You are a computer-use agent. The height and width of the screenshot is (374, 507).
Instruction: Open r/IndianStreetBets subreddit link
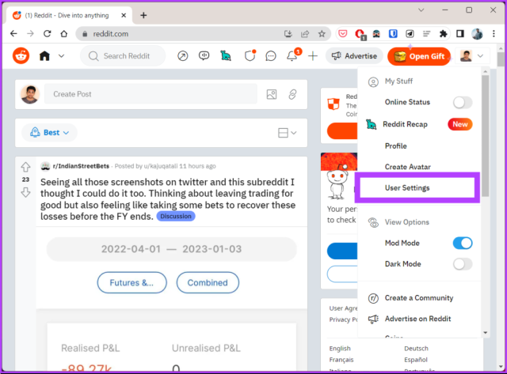click(81, 166)
